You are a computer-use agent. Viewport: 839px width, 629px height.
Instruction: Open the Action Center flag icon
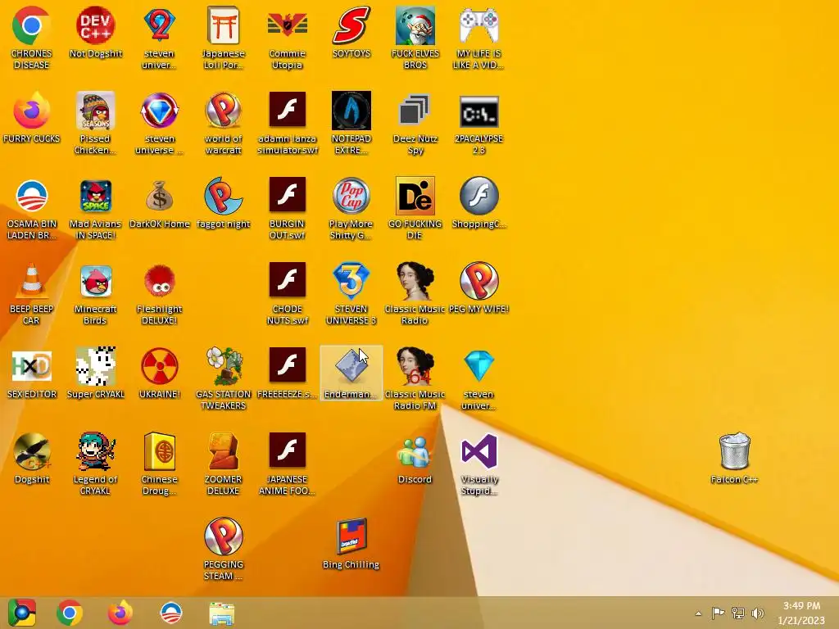(x=718, y=613)
